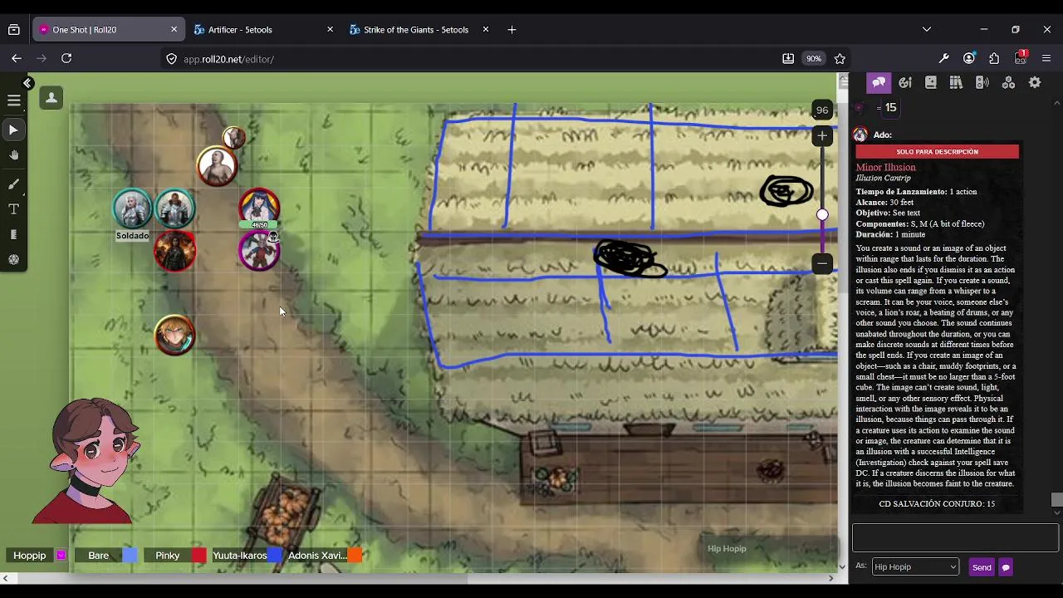Click Hoppip's magenta color swatch
1063x598 pixels.
click(61, 556)
